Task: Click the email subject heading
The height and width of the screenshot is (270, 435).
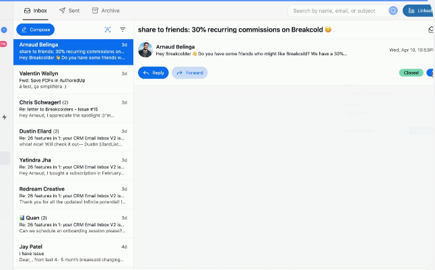Action: point(234,30)
